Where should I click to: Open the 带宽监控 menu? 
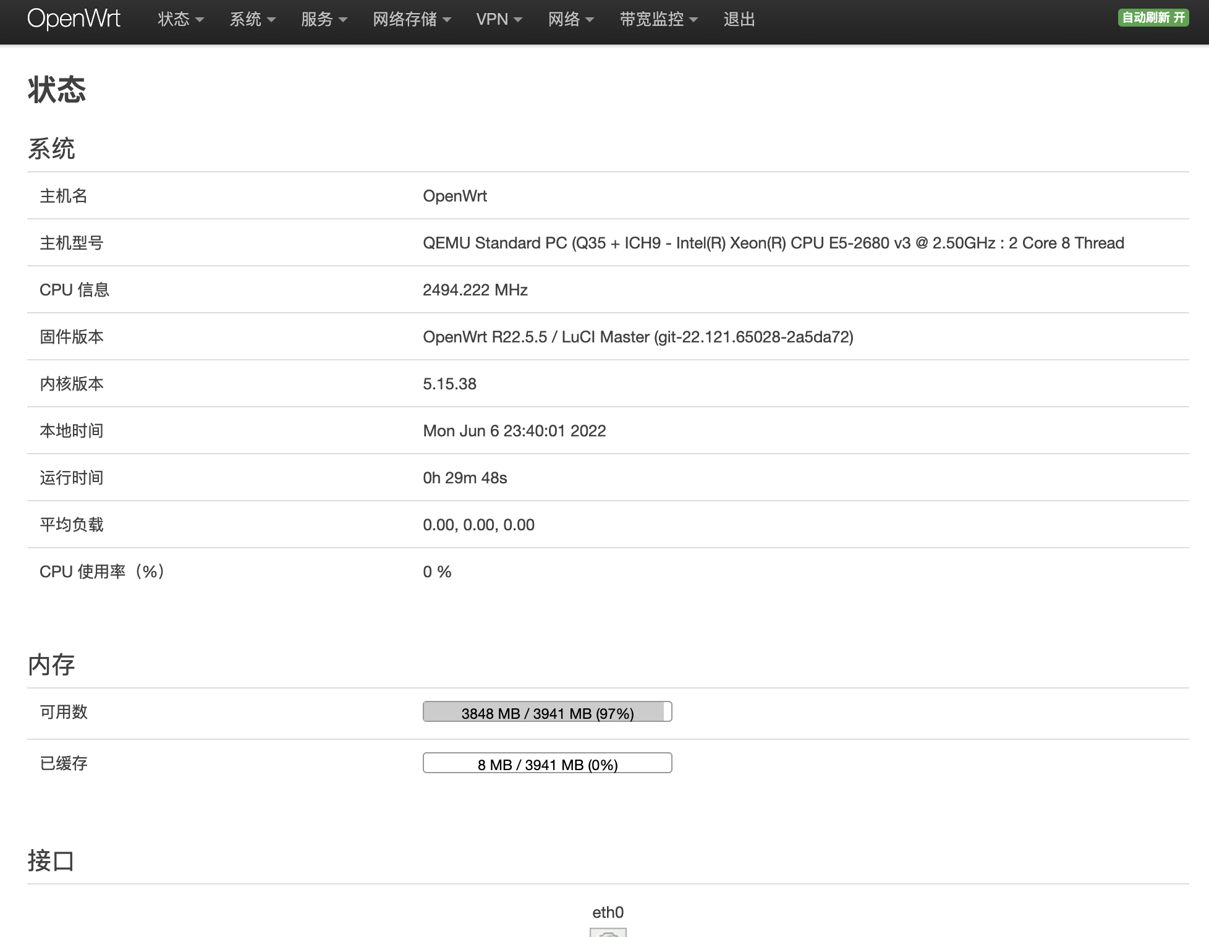[x=651, y=19]
